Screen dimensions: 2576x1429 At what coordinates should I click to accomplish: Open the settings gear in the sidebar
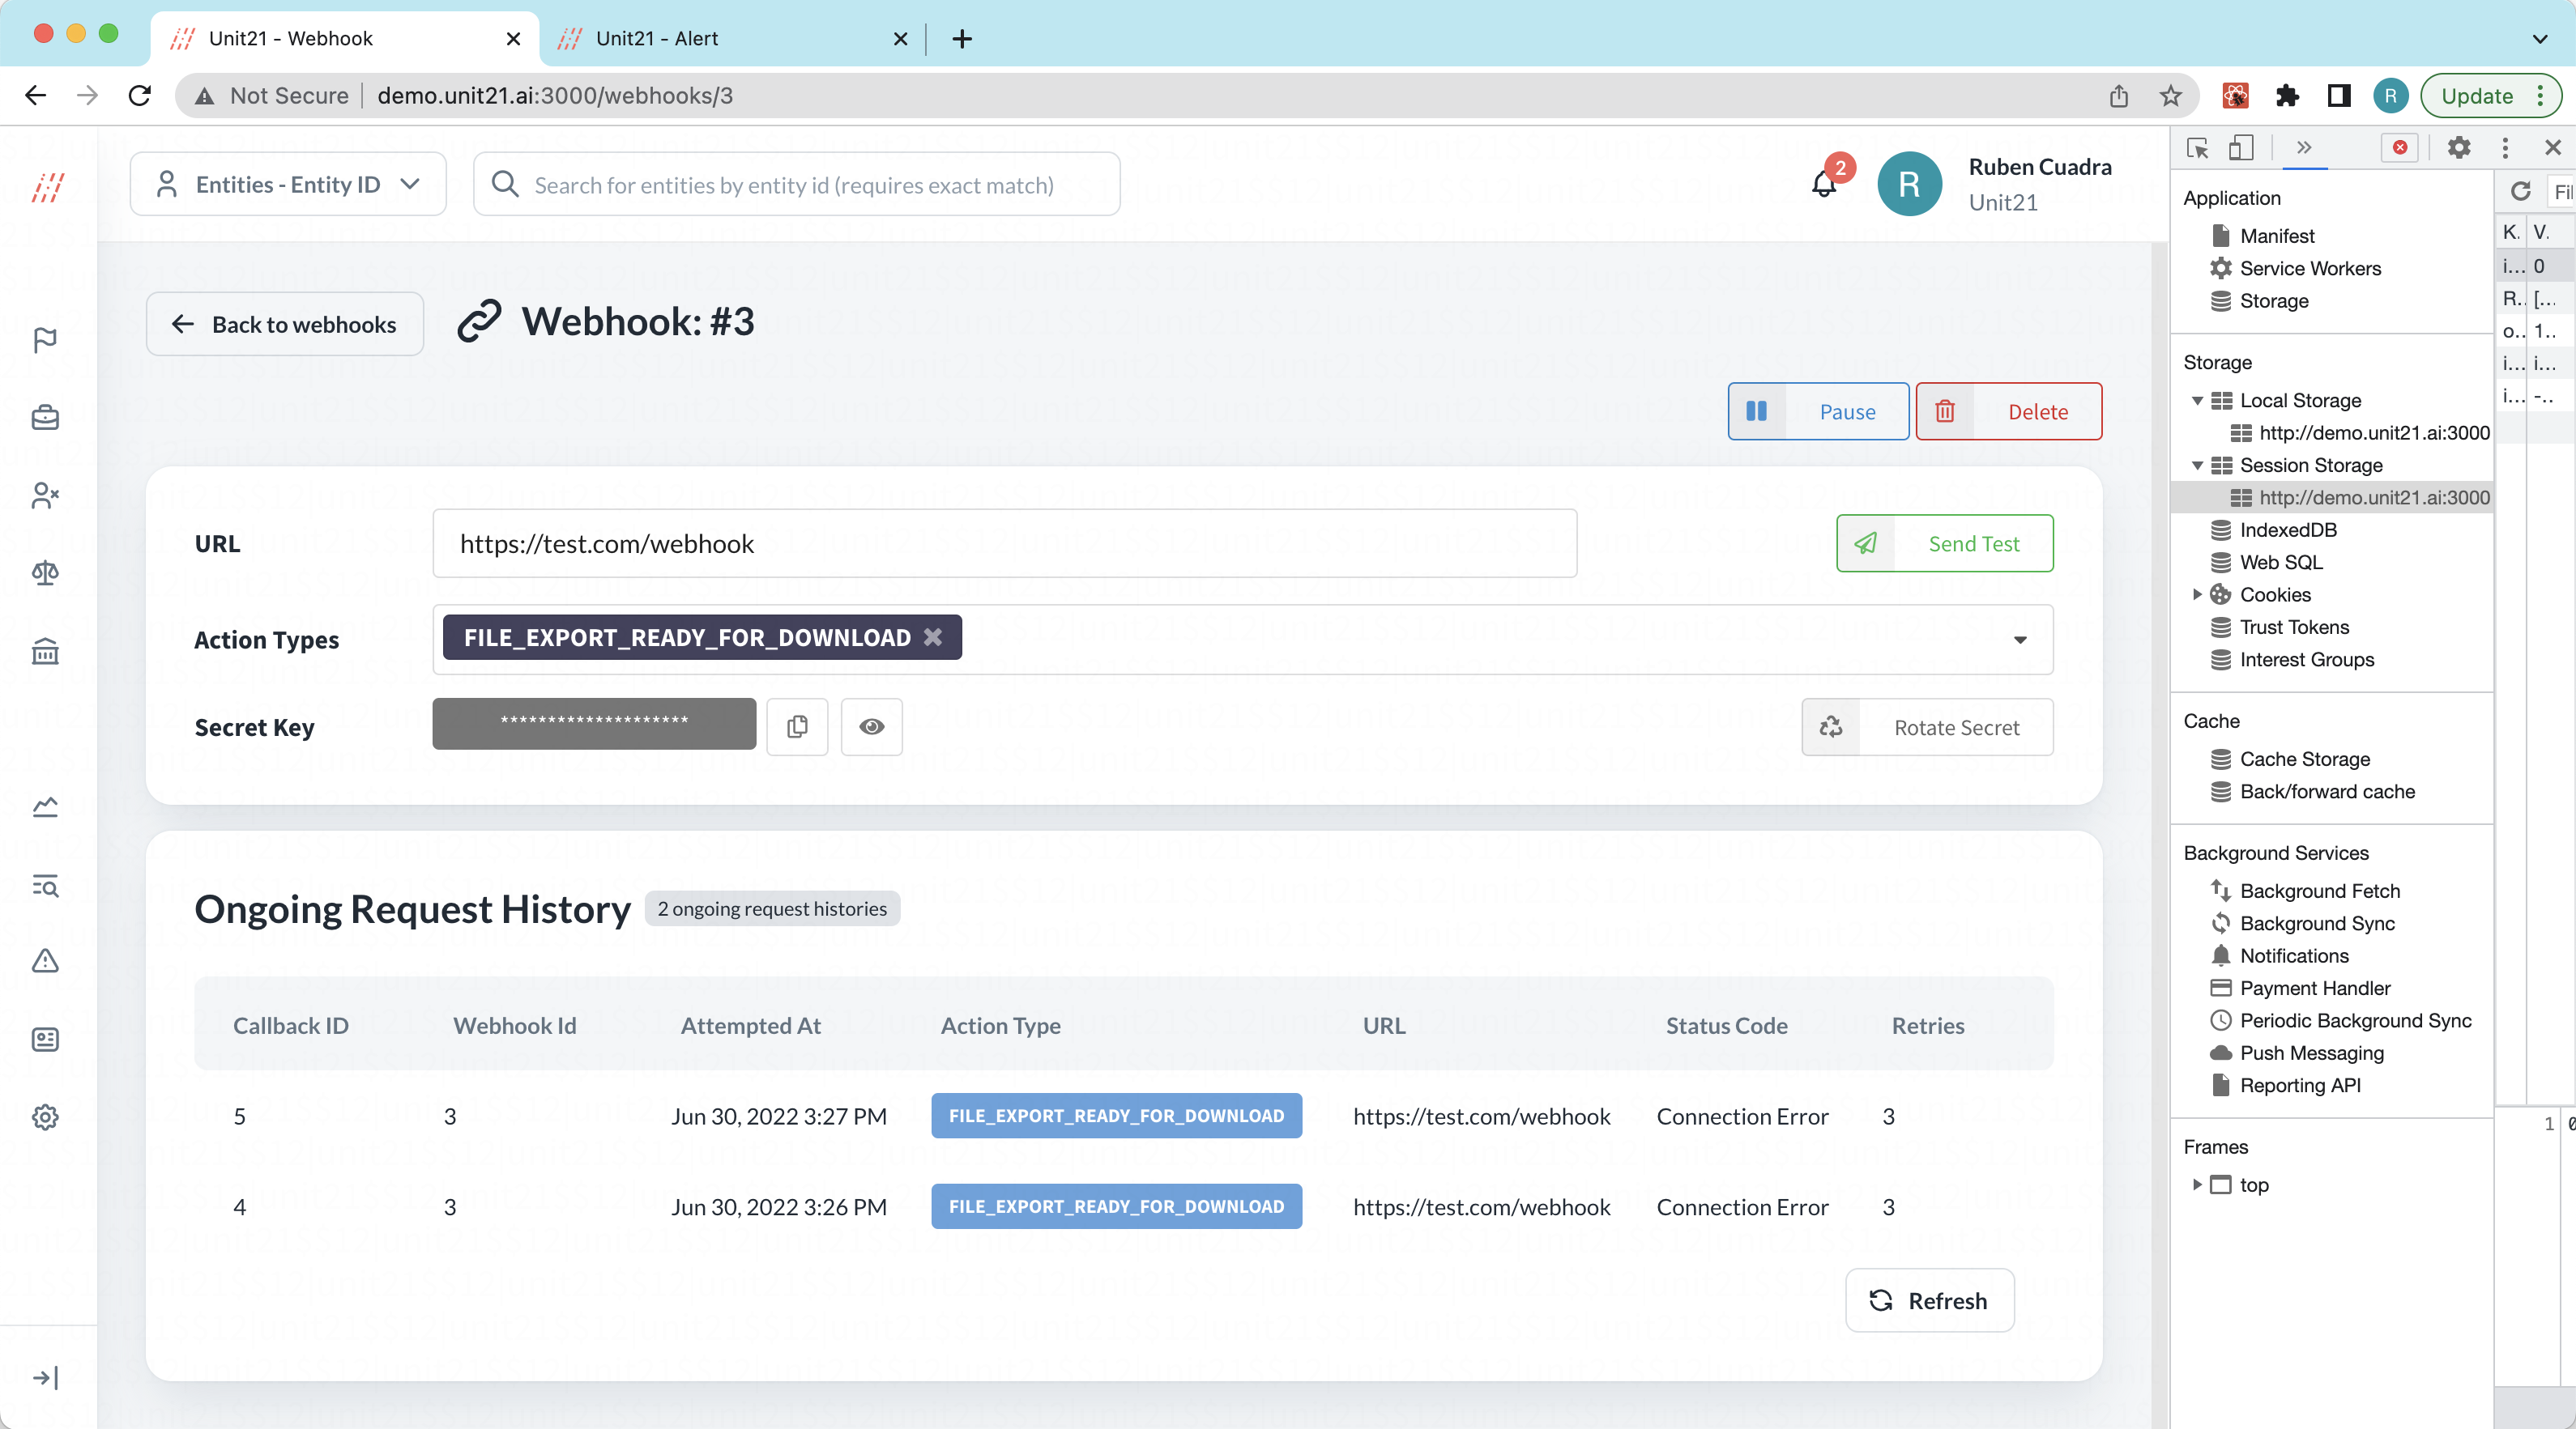click(45, 1116)
